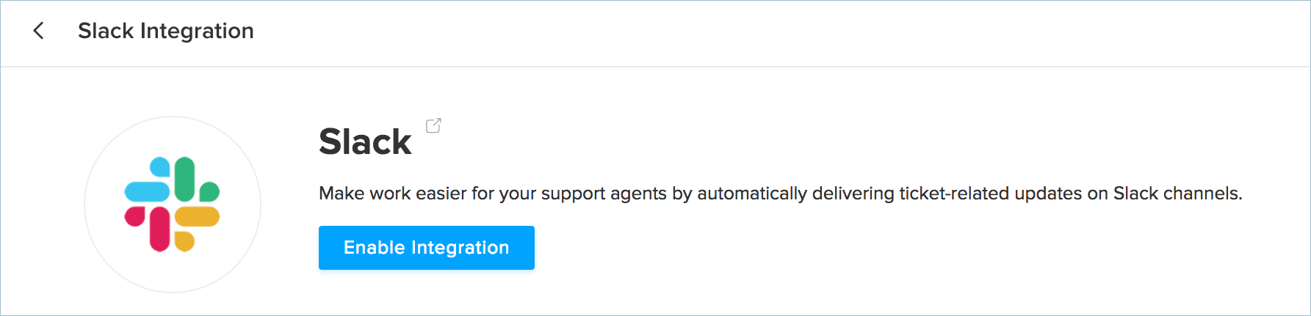Image resolution: width=1311 pixels, height=316 pixels.
Task: Click the Slack logo in the circle
Action: pos(173,205)
